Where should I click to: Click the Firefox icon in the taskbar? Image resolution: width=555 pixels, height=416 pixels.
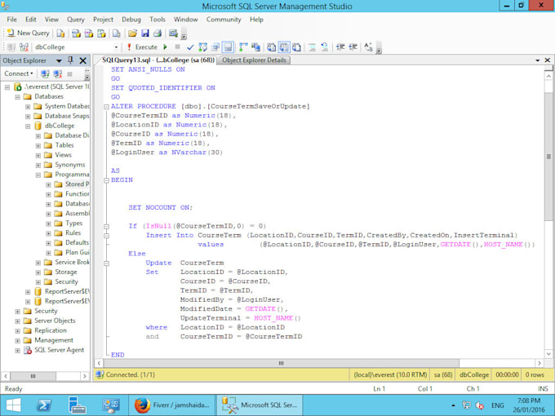140,405
